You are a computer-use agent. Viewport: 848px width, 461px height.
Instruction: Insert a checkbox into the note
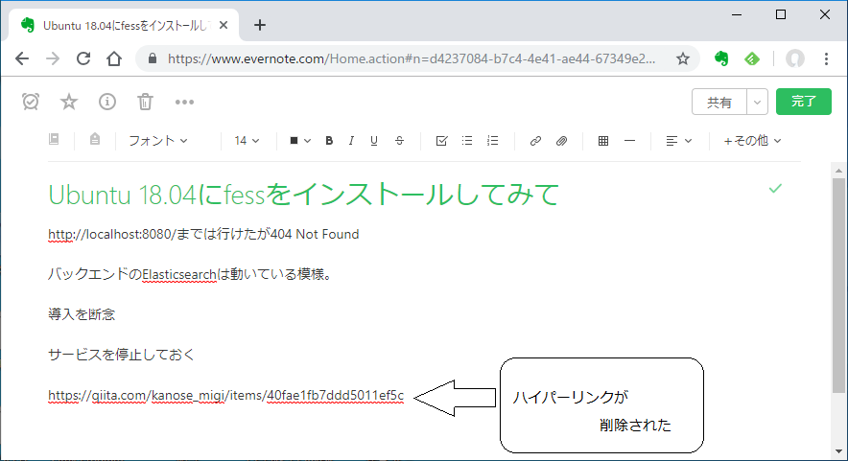(x=441, y=141)
